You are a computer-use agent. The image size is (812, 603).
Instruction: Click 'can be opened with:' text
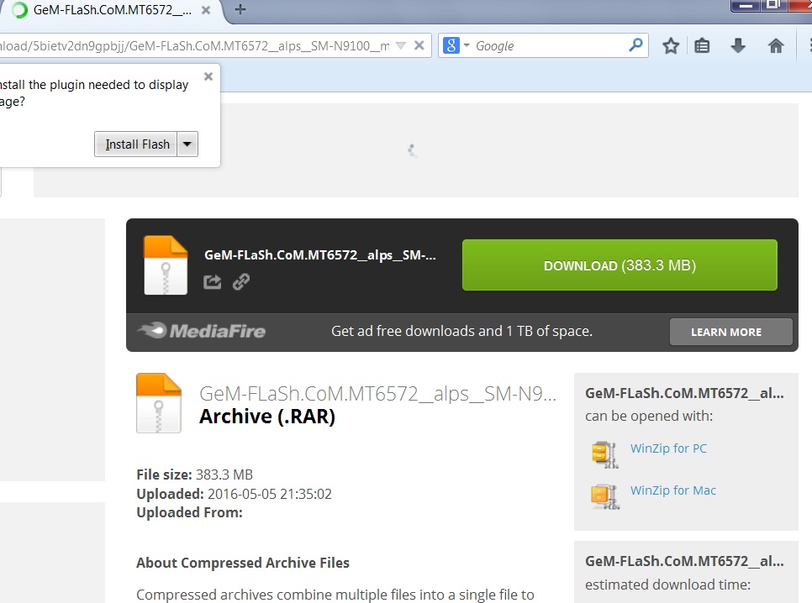[649, 417]
